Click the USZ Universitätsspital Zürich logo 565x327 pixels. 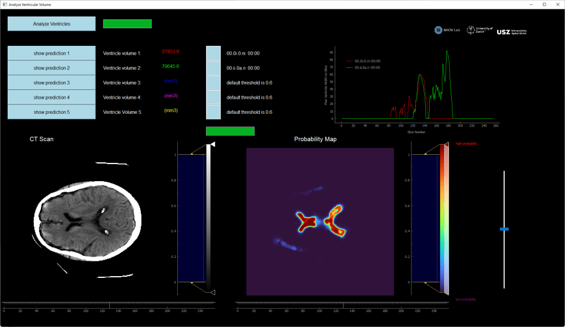(x=512, y=31)
